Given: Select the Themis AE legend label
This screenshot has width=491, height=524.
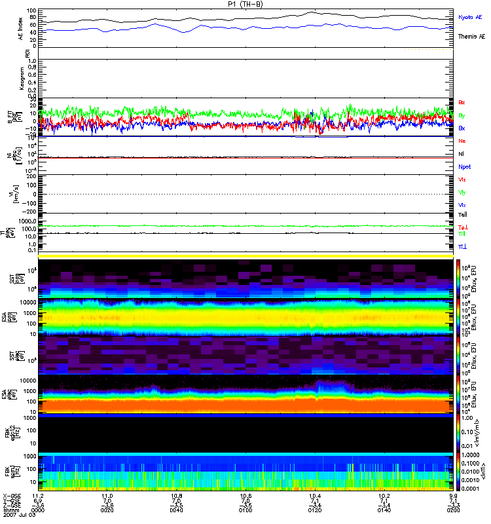Looking at the screenshot, I should 471,37.
